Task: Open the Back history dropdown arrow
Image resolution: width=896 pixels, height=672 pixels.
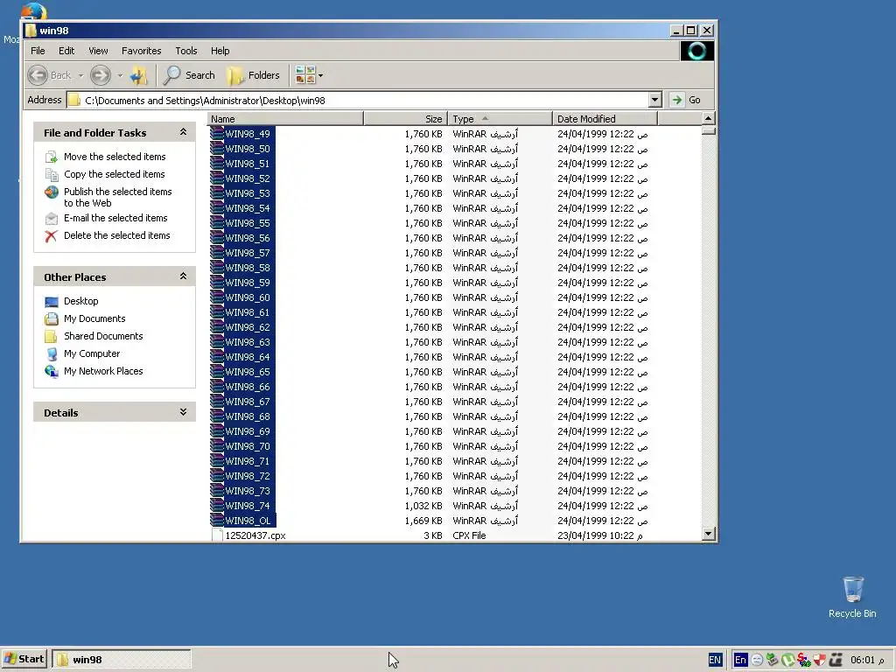Action: [80, 75]
